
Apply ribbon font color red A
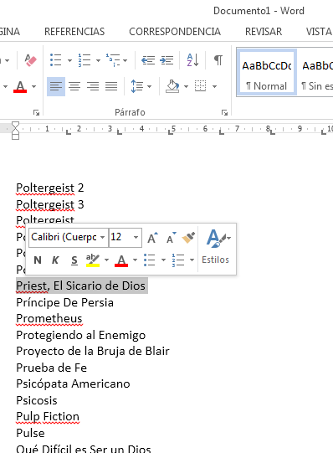point(20,87)
